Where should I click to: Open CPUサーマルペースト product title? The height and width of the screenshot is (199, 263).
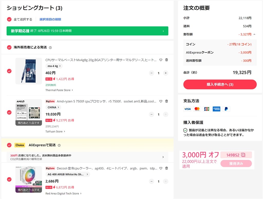click(x=101, y=60)
